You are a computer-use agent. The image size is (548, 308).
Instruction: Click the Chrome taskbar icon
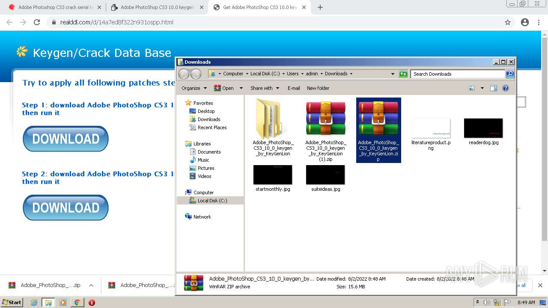click(77, 302)
